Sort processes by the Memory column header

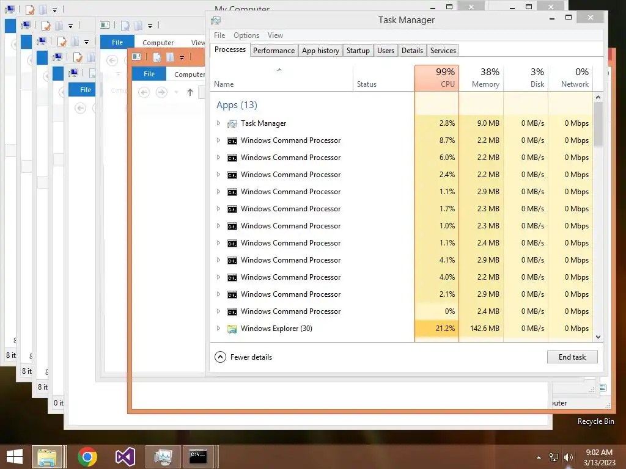pos(482,78)
